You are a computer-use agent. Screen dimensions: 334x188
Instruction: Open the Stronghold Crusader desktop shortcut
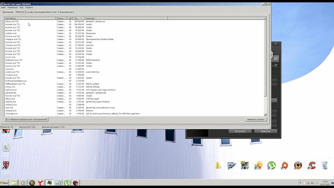click(6, 167)
